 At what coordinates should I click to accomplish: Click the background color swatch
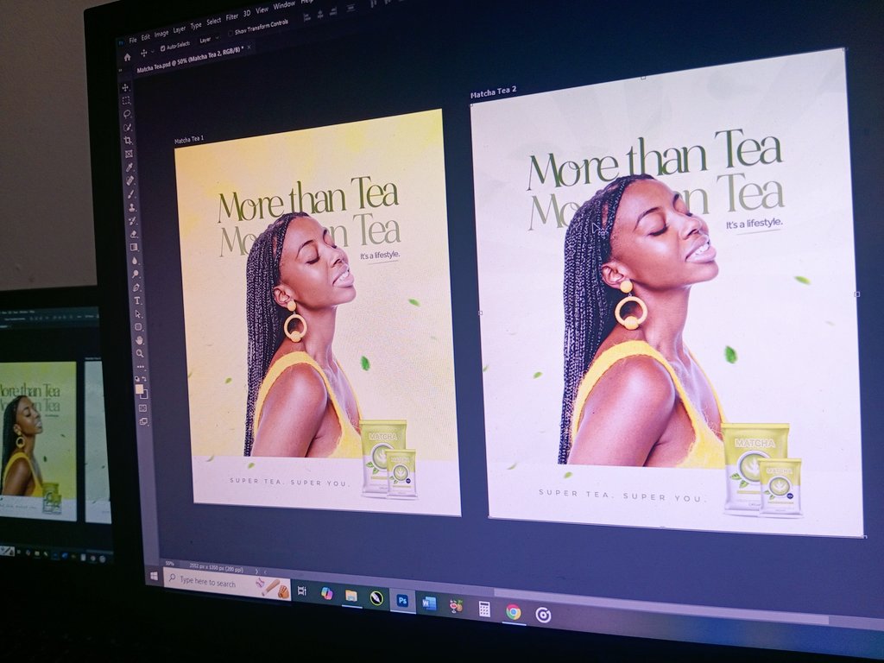pos(144,395)
